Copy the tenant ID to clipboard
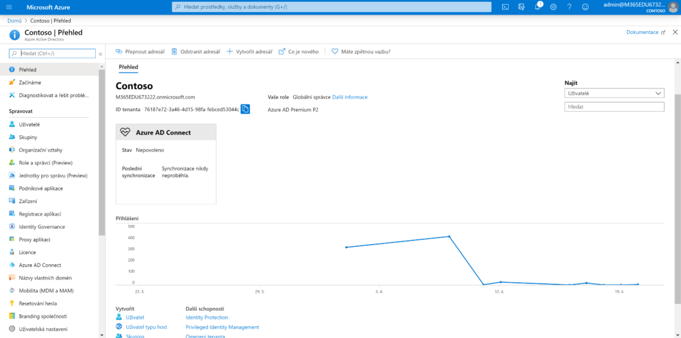681x338 pixels. point(245,109)
